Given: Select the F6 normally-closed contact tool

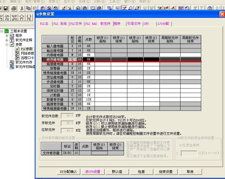Looking at the screenshot, I should click(x=7, y=17).
